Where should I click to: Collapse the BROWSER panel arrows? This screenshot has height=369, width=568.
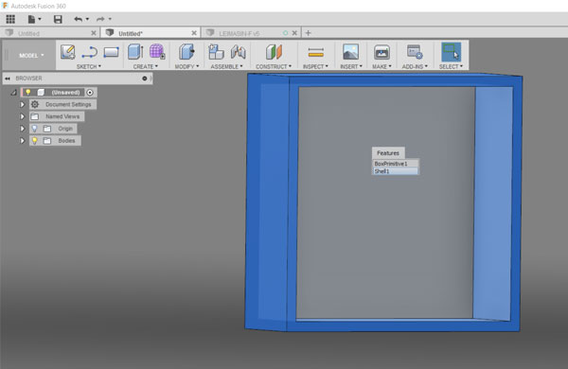tap(8, 79)
